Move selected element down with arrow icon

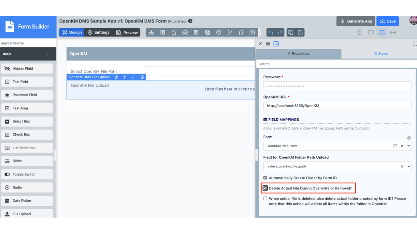tap(133, 77)
